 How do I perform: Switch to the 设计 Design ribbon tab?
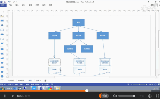[x=24, y=5]
